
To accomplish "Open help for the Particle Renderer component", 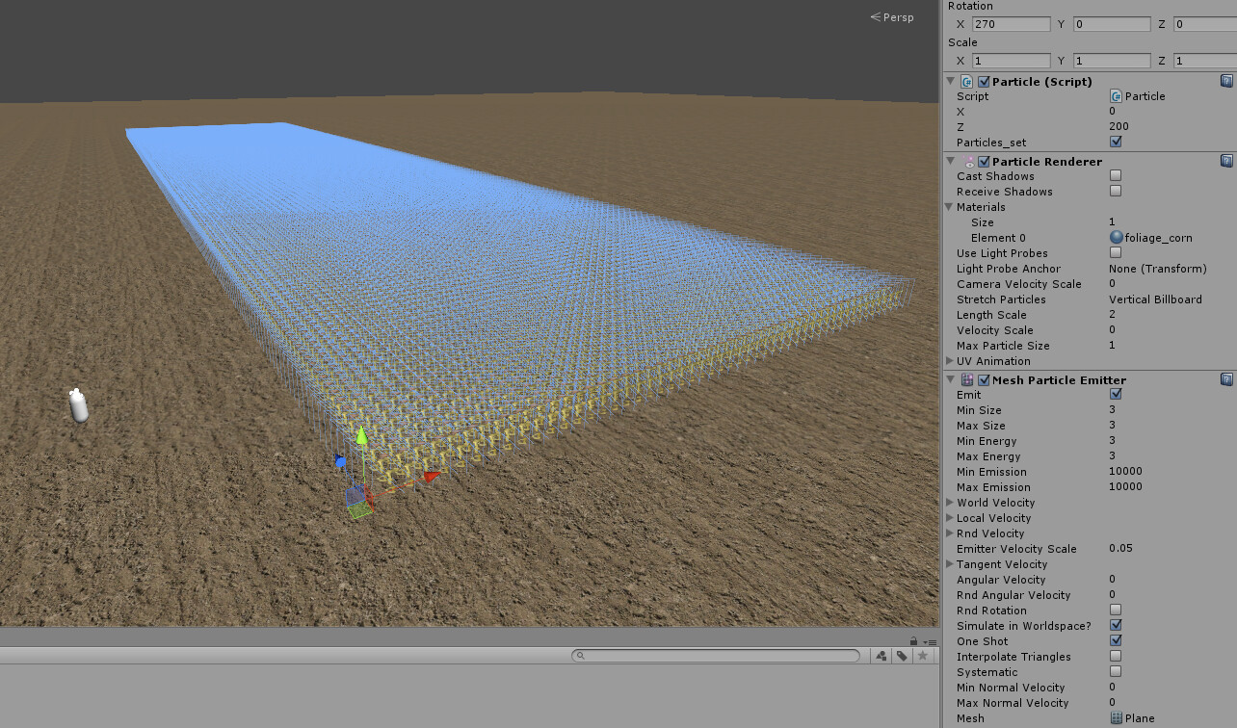I will click(1224, 161).
